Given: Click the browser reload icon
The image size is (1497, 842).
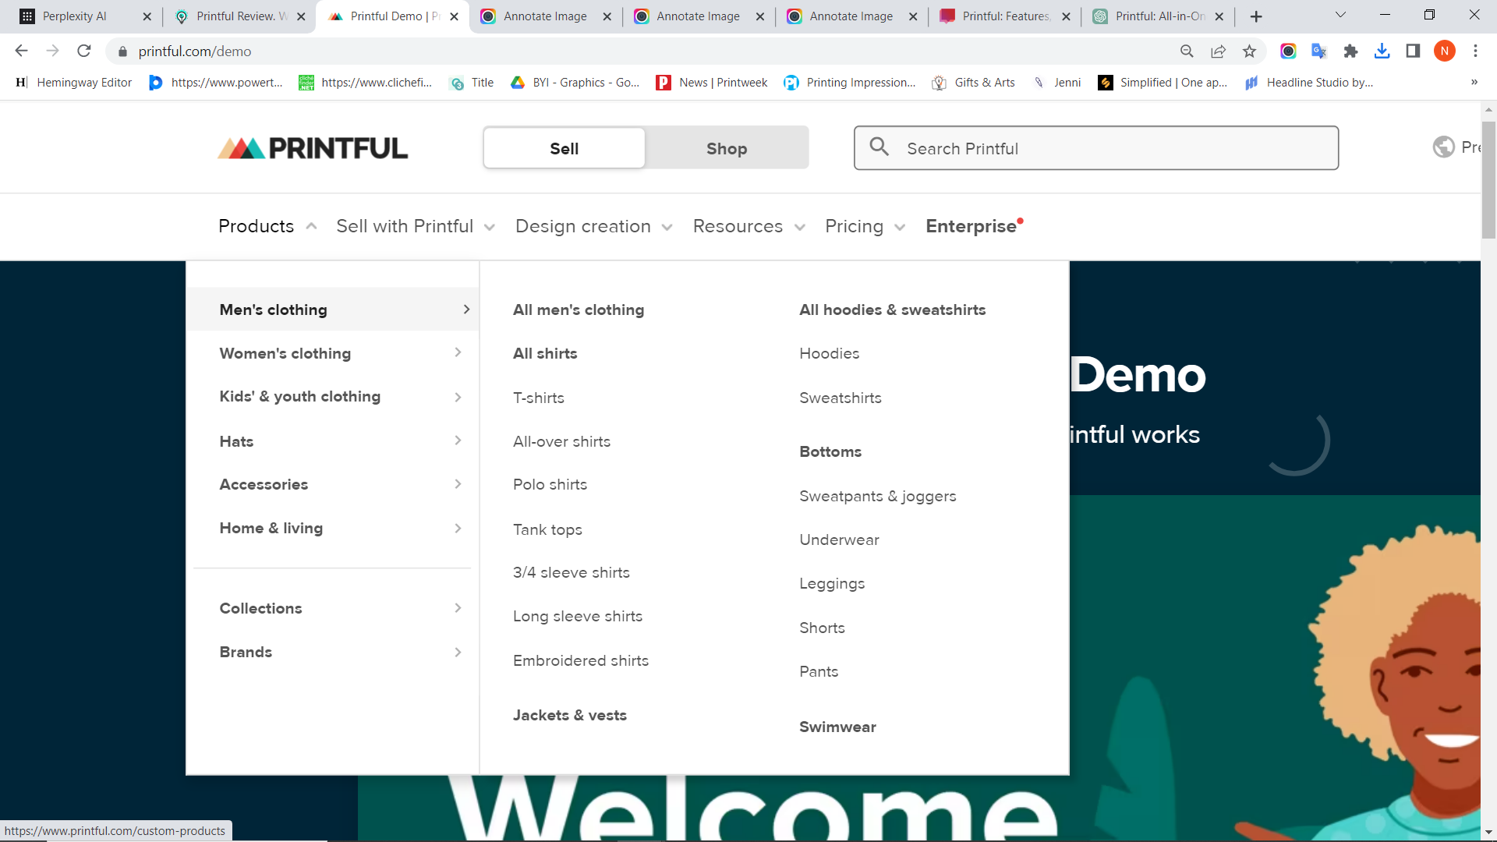Looking at the screenshot, I should 84,51.
